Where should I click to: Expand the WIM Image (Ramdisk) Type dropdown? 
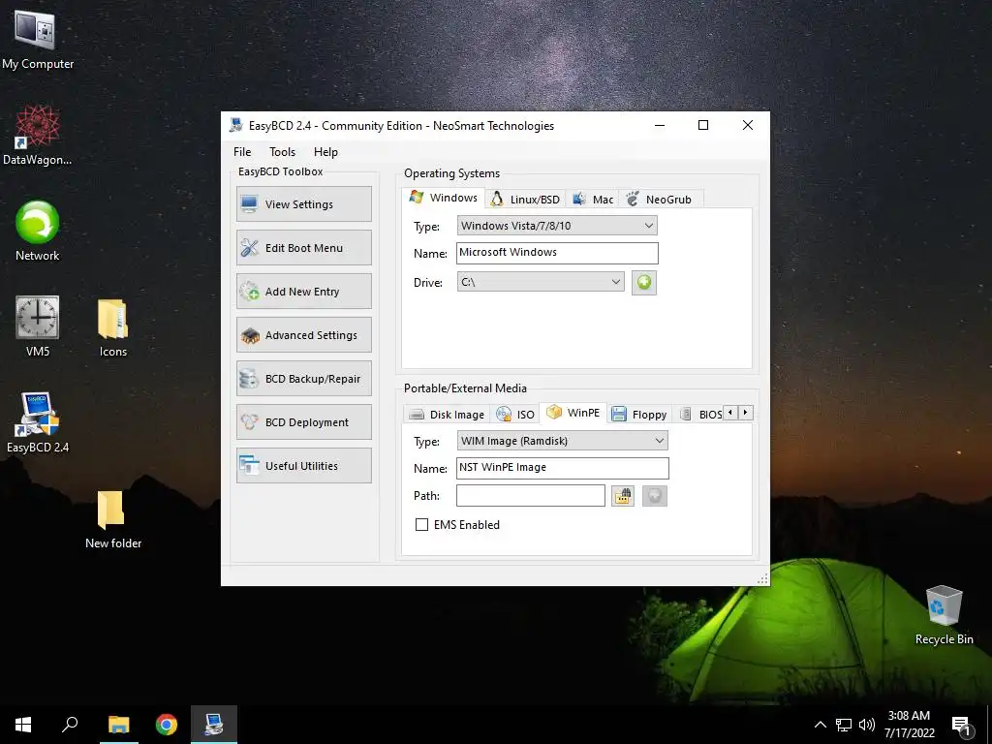(562, 441)
